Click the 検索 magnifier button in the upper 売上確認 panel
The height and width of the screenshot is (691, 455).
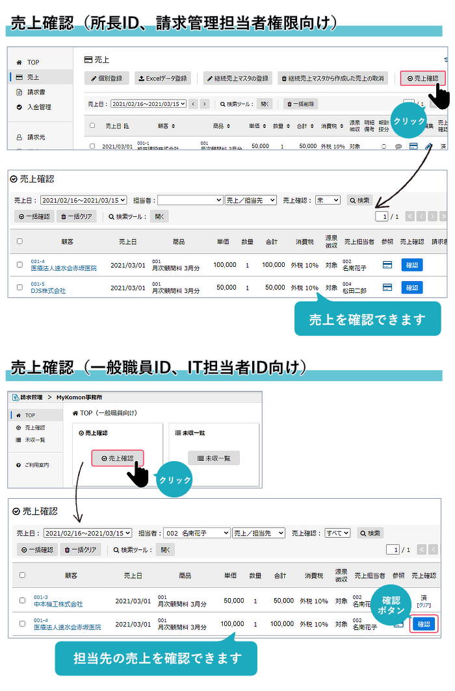coord(360,201)
